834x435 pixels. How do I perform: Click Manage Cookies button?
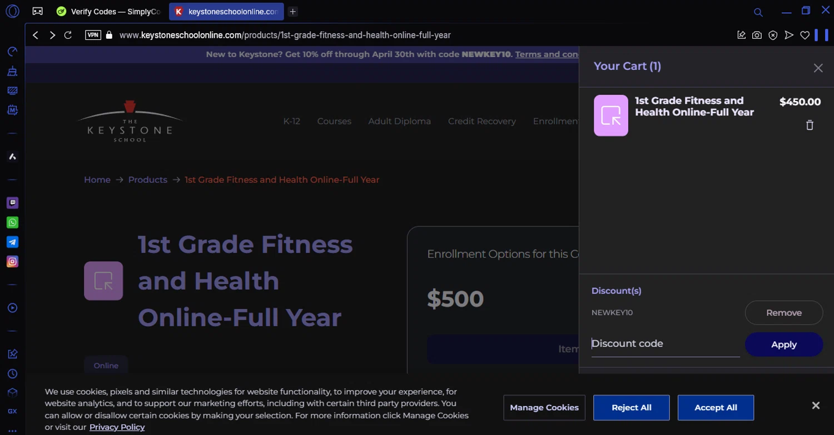(544, 407)
